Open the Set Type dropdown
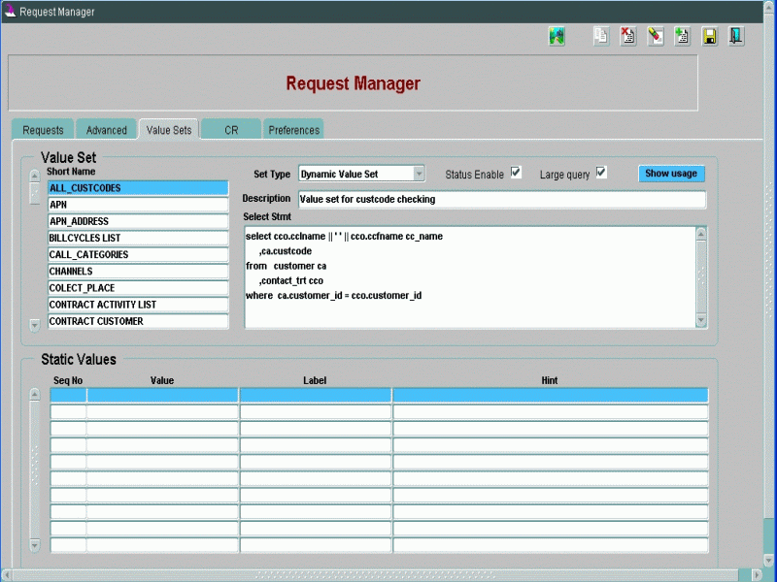This screenshot has height=582, width=777. click(419, 174)
